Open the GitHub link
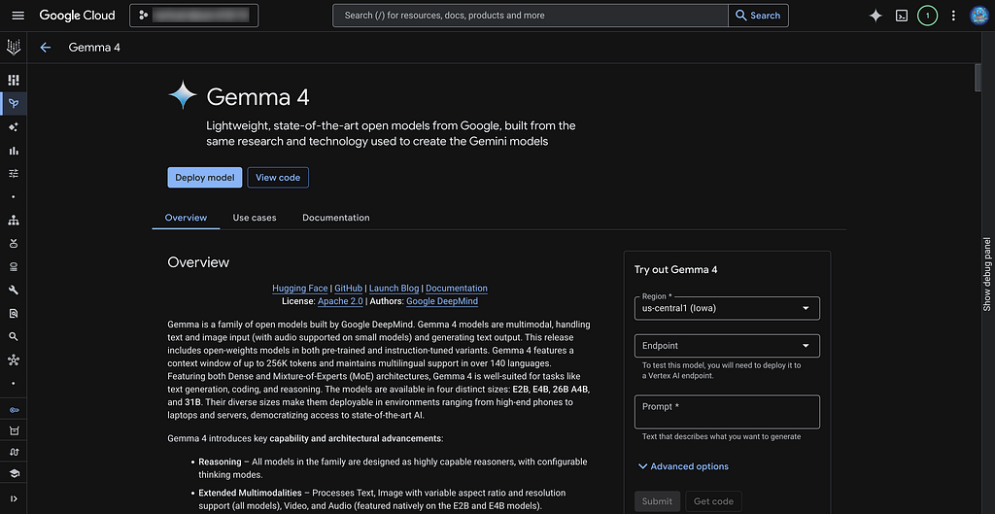This screenshot has width=995, height=514. click(349, 289)
